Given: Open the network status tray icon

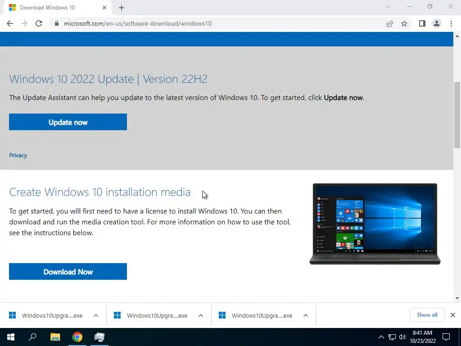Looking at the screenshot, I should point(392,337).
